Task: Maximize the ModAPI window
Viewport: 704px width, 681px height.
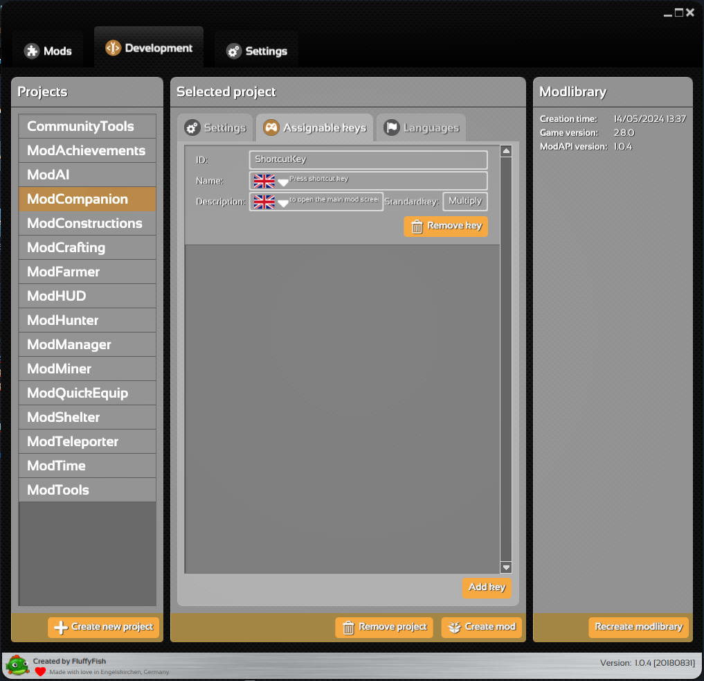Action: coord(679,12)
